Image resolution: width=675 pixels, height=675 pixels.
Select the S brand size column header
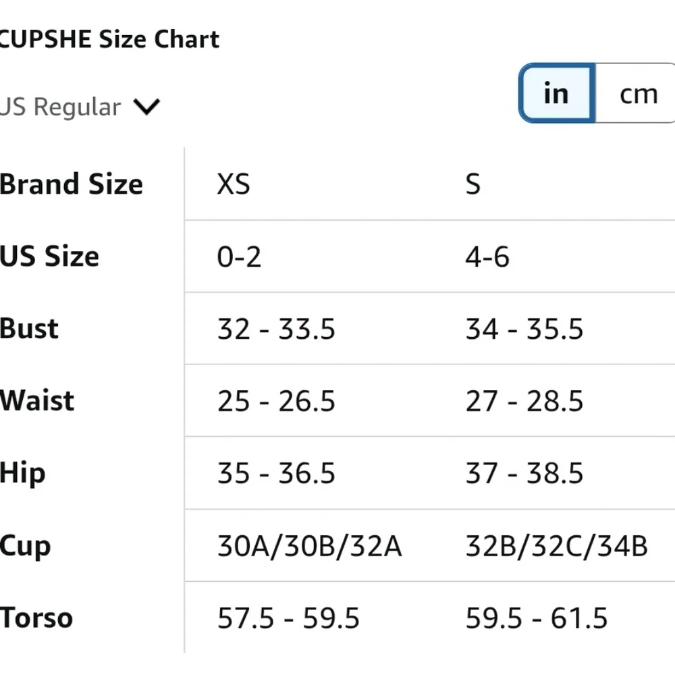coord(473,184)
